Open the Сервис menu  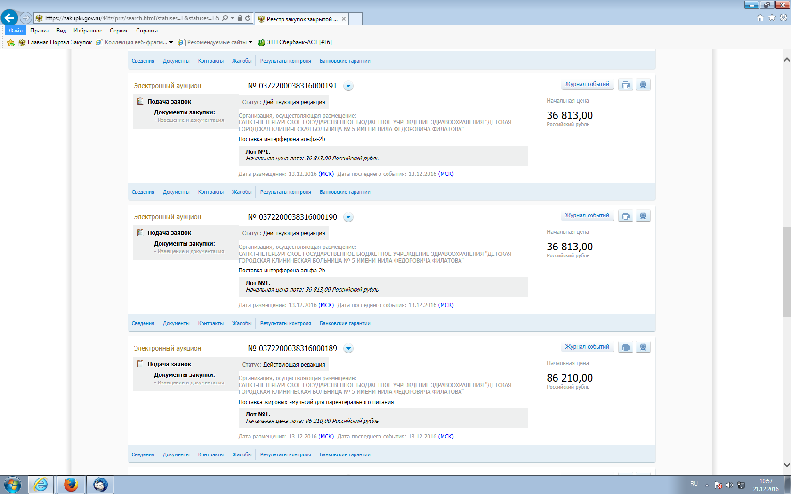[x=119, y=31]
